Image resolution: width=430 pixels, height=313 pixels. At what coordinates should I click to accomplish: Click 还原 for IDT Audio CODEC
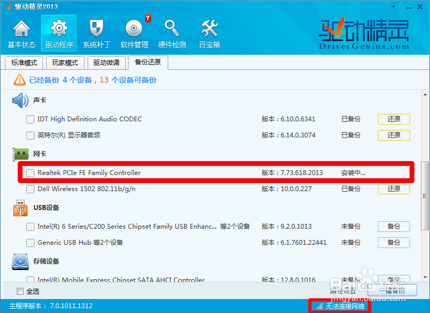394,119
